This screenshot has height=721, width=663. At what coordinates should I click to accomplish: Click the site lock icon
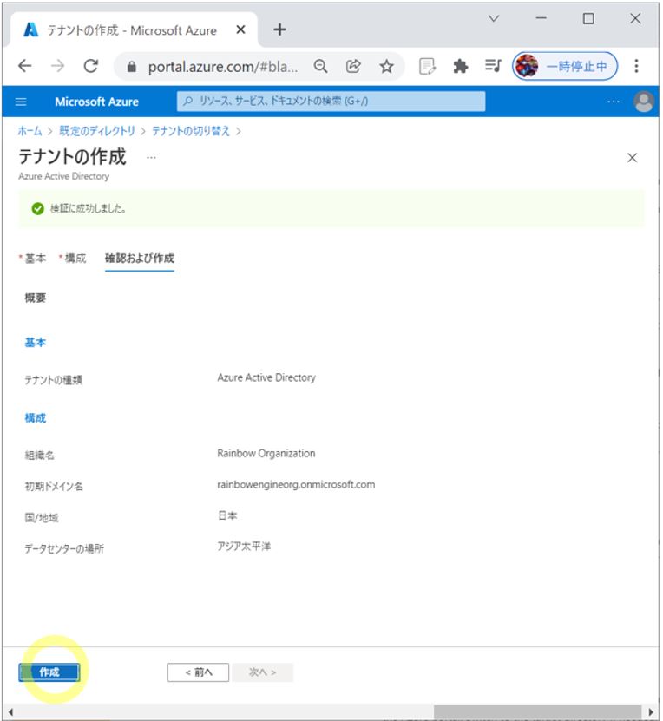132,67
